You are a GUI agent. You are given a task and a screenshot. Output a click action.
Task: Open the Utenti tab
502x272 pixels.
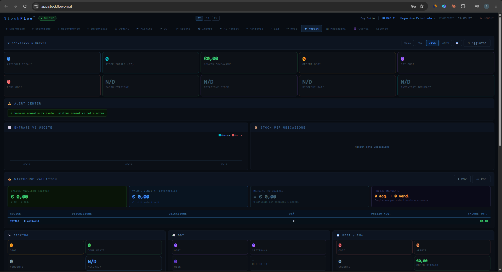(361, 29)
